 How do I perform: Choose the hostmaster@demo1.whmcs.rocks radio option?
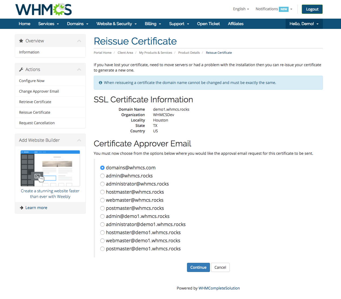tap(102, 233)
